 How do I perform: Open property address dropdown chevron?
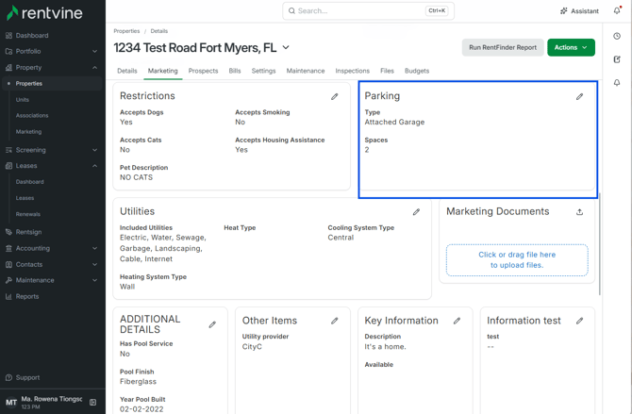pyautogui.click(x=286, y=47)
